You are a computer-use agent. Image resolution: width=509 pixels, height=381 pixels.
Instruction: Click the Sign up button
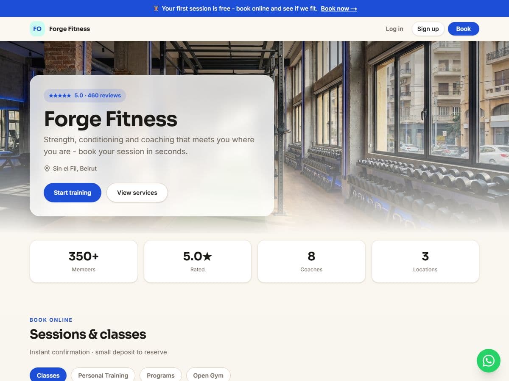[x=428, y=29]
